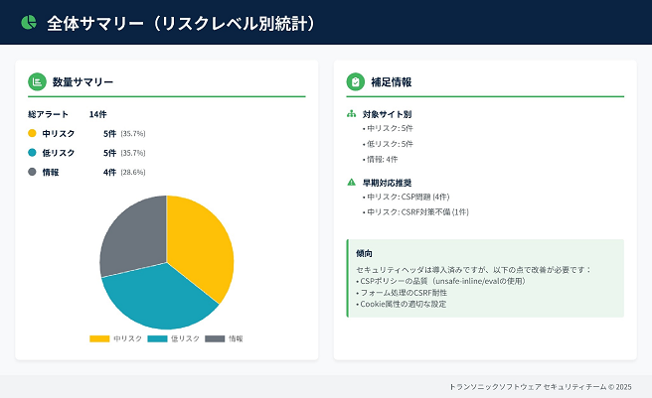Toggle the 低リスク legend entry below chart
The image size is (652, 398).
pos(173,338)
